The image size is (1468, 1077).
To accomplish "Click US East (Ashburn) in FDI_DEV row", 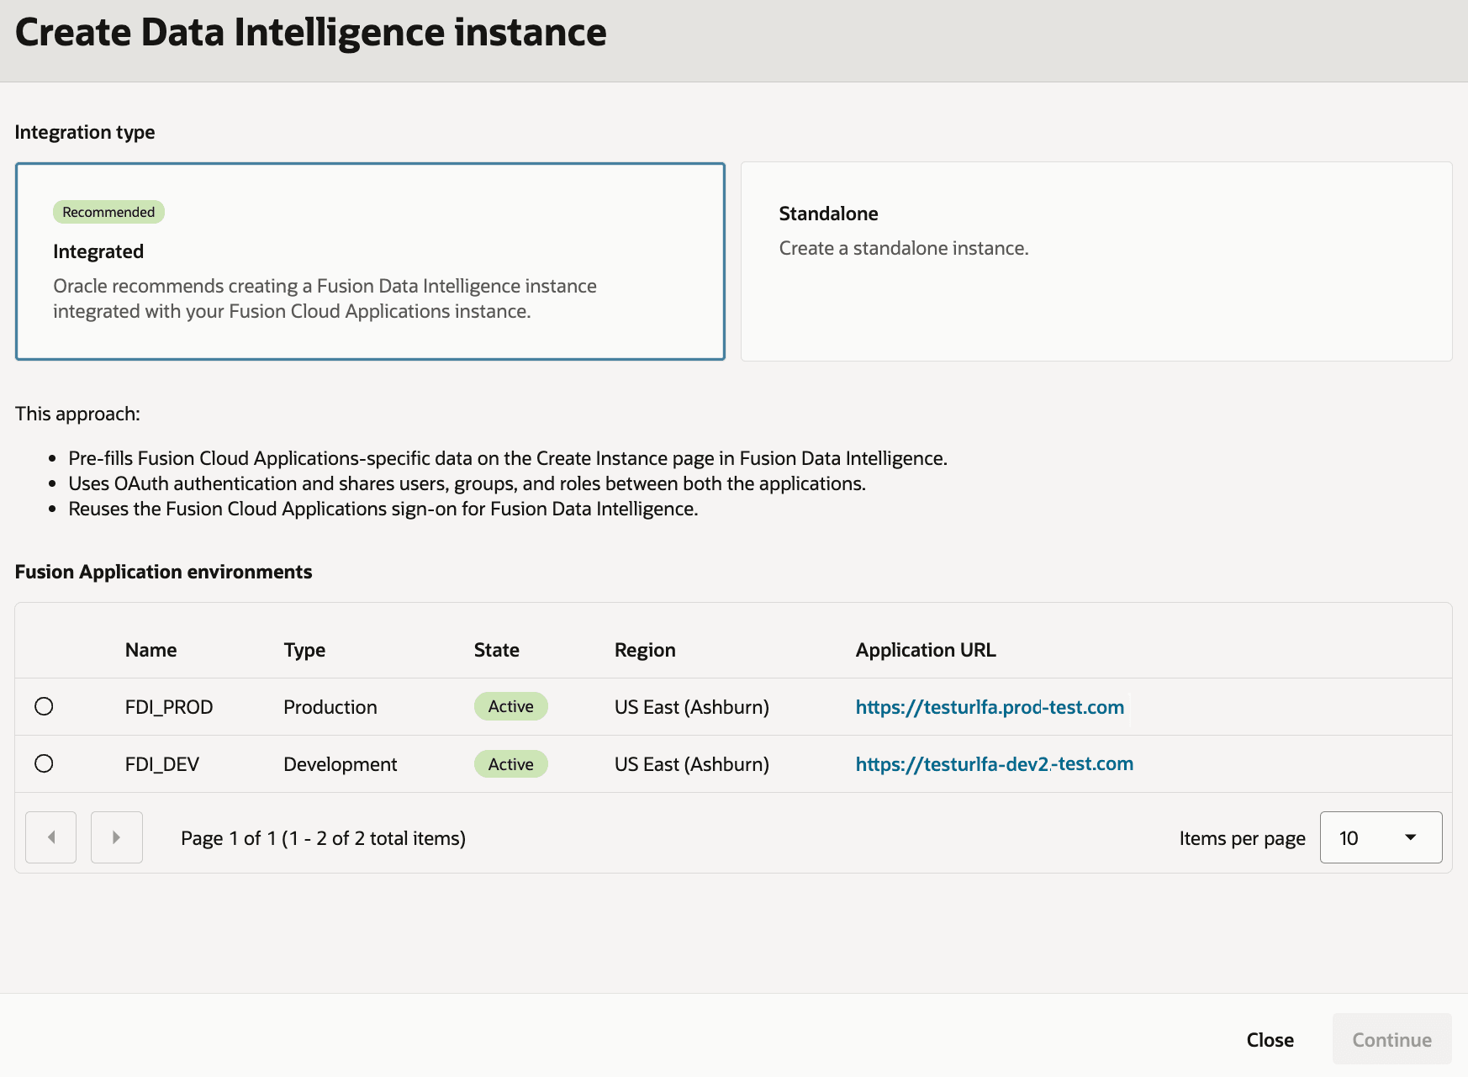I will tap(691, 764).
